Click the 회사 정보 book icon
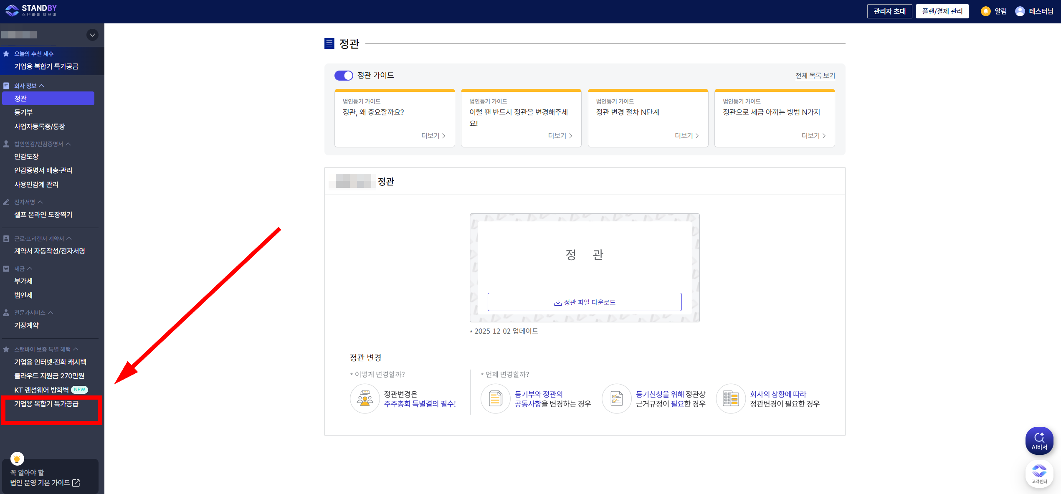This screenshot has height=494, width=1061. [6, 85]
